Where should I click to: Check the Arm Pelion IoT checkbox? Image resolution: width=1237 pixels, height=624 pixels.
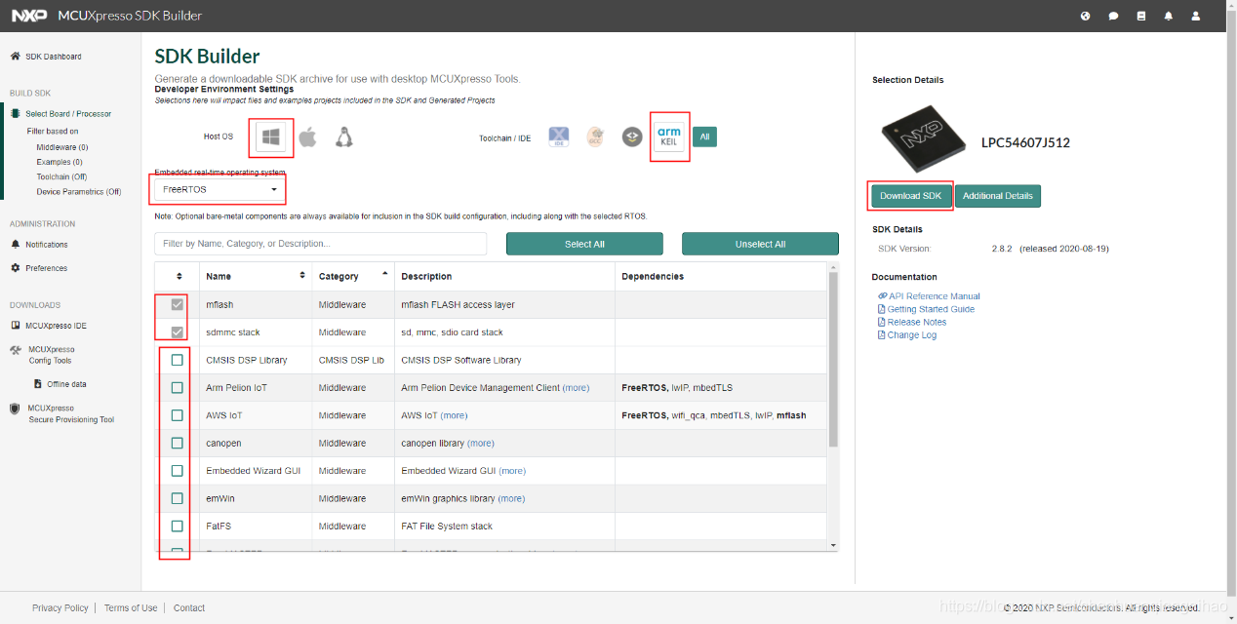pos(177,387)
